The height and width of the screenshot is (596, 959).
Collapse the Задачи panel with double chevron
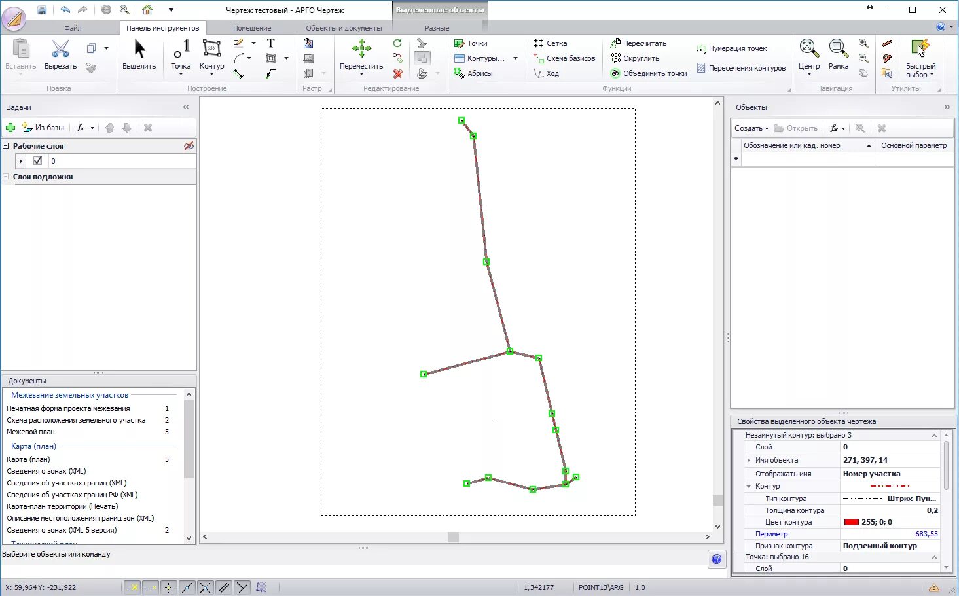click(186, 107)
